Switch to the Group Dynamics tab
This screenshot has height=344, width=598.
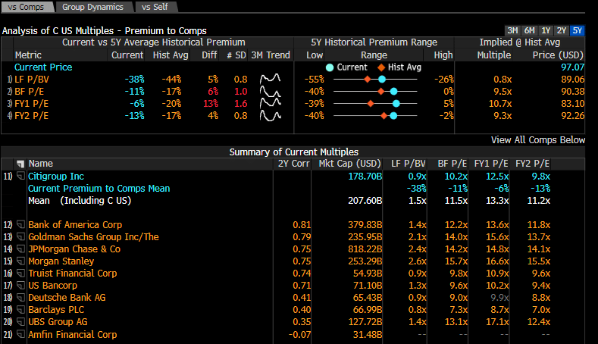93,7
